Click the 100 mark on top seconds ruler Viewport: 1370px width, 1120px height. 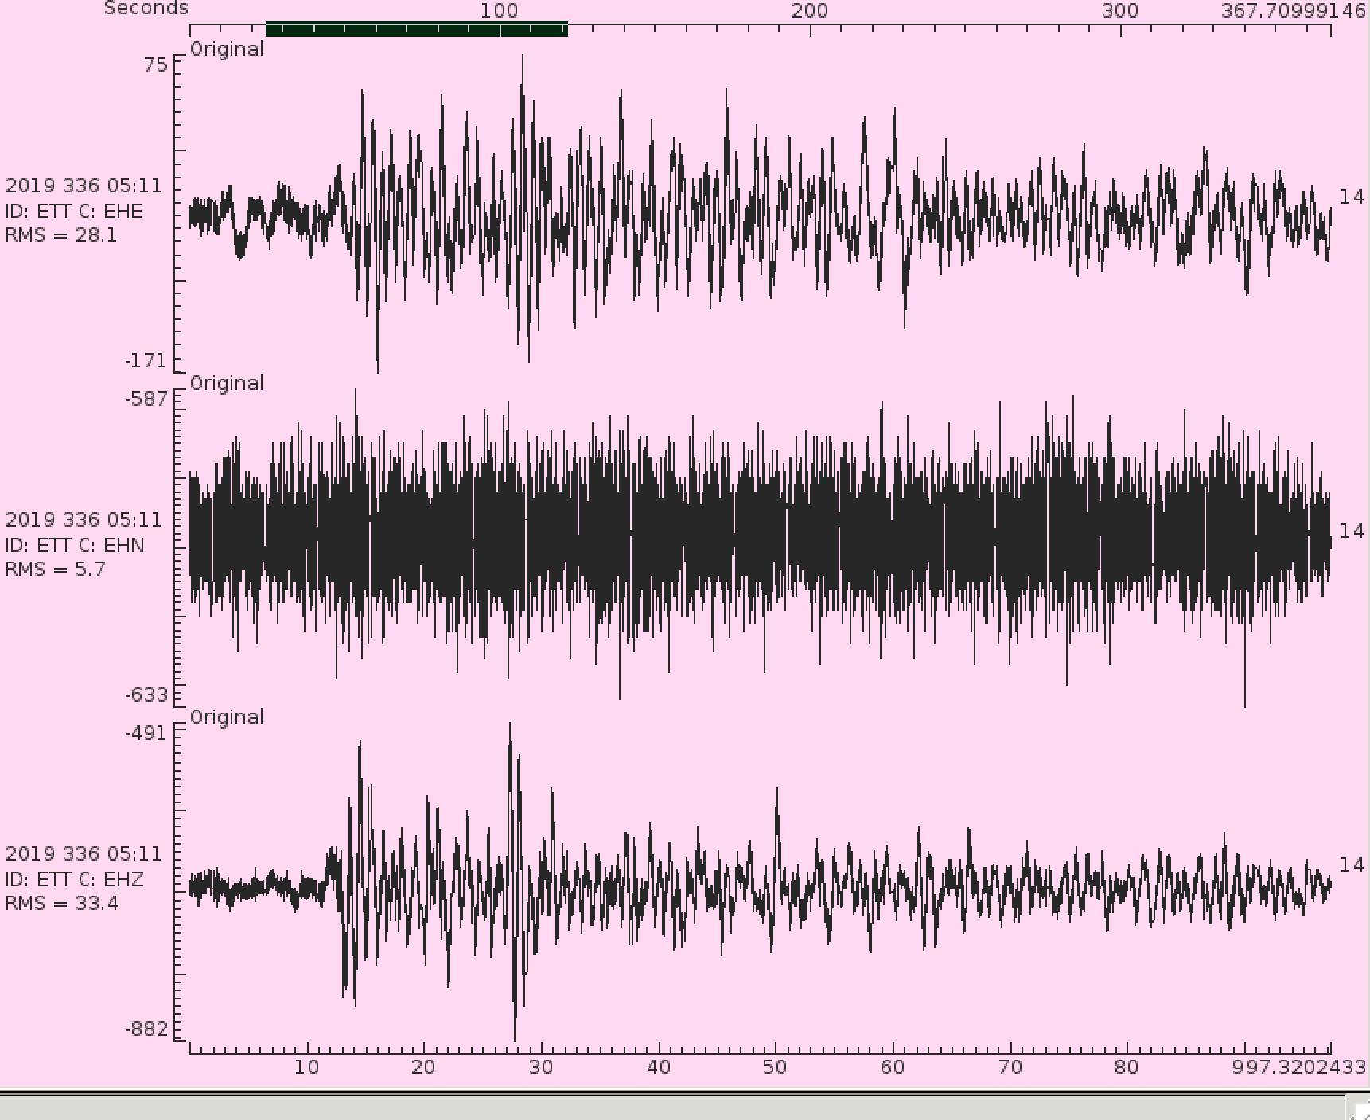(499, 11)
